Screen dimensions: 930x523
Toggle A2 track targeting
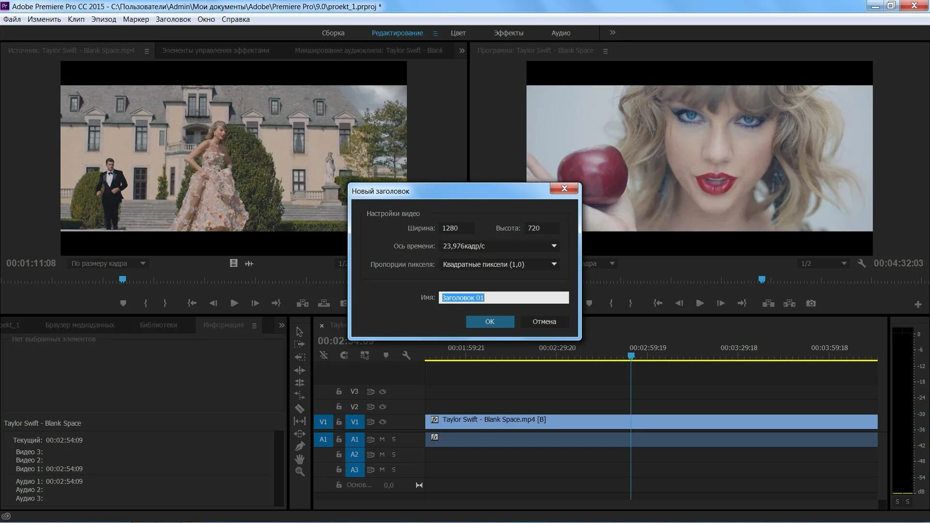(355, 455)
